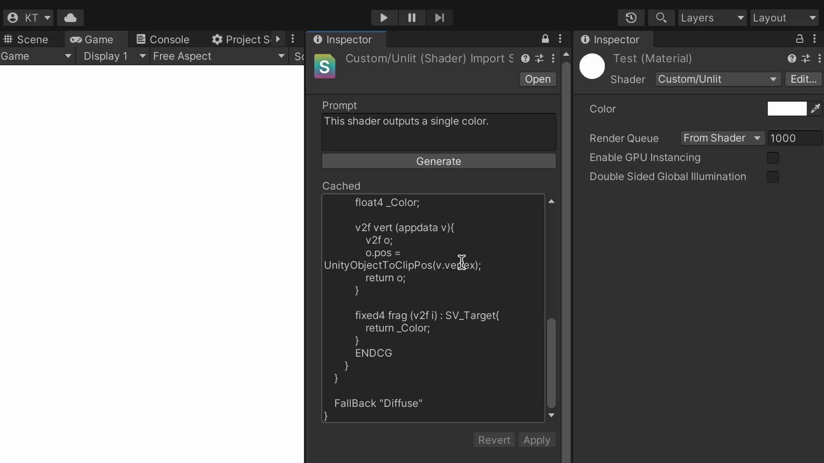Toggle Enable GPU Instancing checkbox
Screen dimensions: 824x463
click(x=772, y=157)
